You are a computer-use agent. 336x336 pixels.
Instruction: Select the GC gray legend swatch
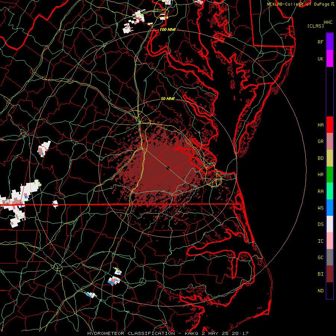pos(330,257)
